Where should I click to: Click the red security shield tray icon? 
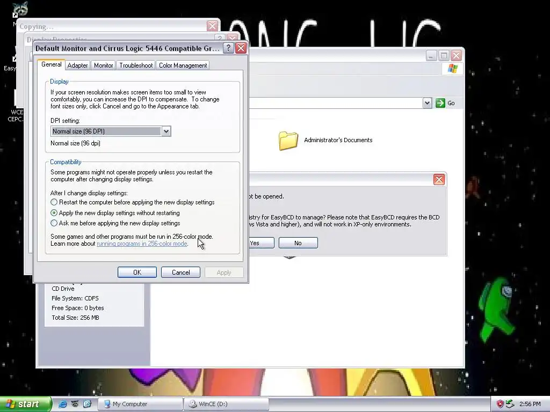[500, 404]
